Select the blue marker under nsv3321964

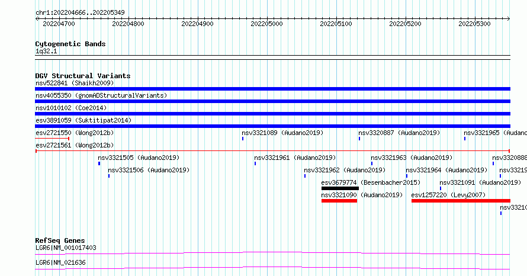click(407, 176)
